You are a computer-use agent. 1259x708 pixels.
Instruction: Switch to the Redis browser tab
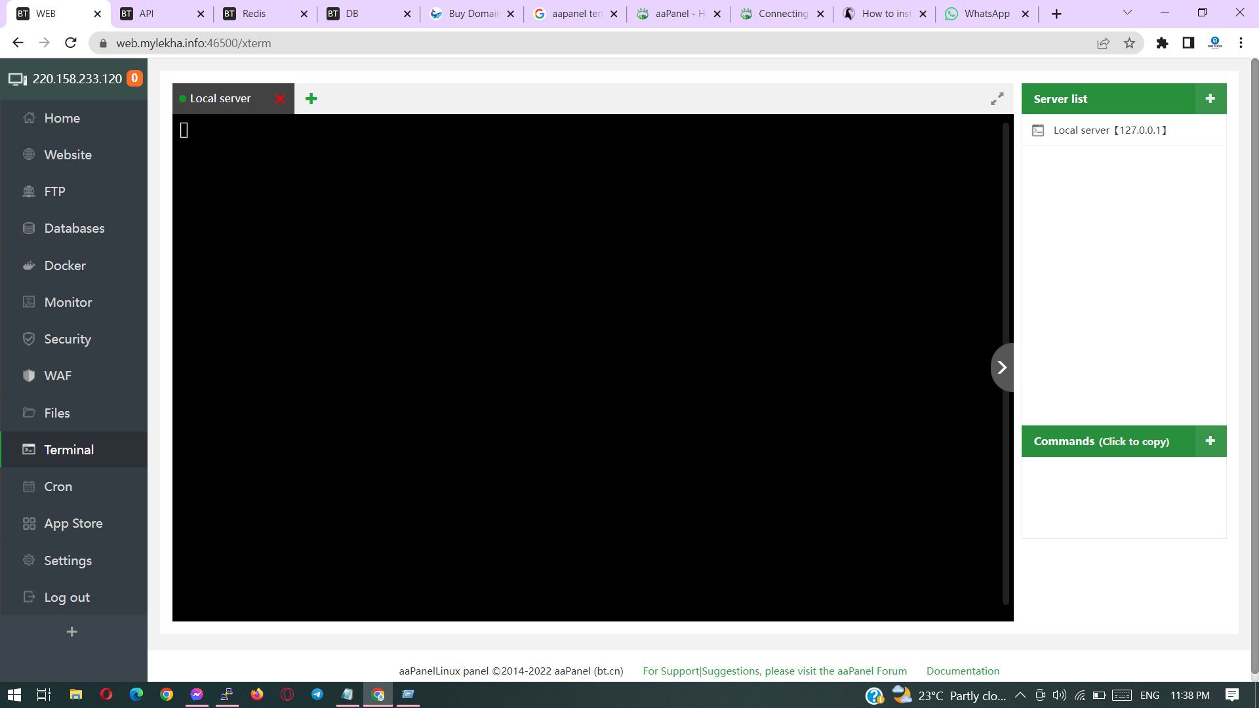(x=254, y=14)
